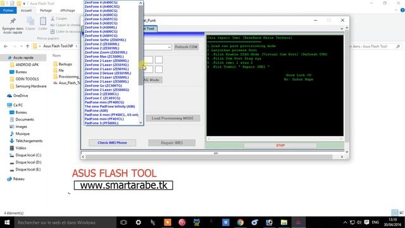This screenshot has height=228, width=405.
Task: Click the Coller clipboard icon
Action: coord(43,21)
